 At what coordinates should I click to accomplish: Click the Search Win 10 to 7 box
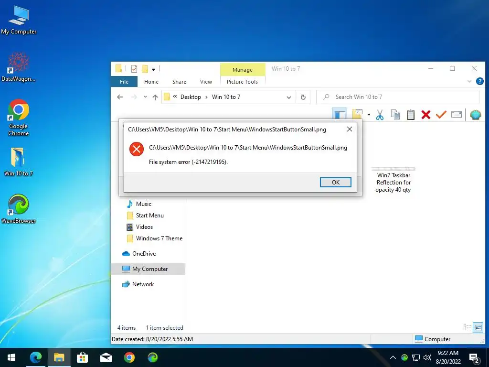[398, 97]
